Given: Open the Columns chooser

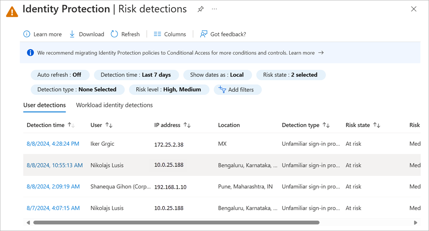Looking at the screenshot, I should pyautogui.click(x=170, y=34).
